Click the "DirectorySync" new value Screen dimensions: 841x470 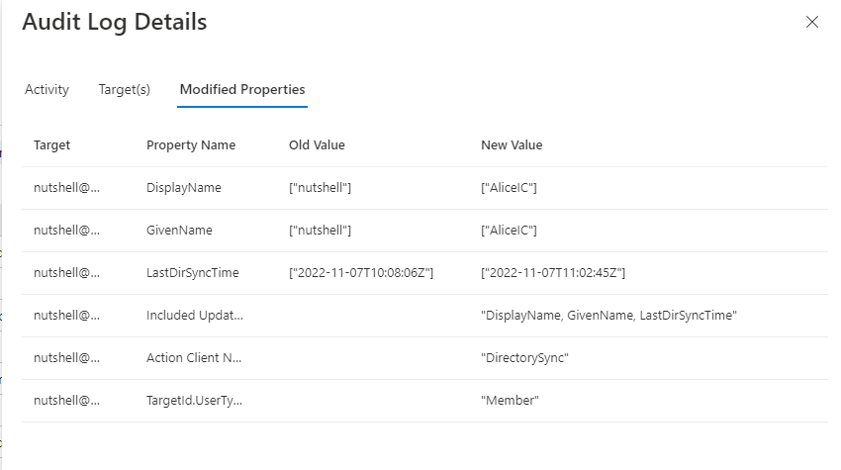coord(527,358)
